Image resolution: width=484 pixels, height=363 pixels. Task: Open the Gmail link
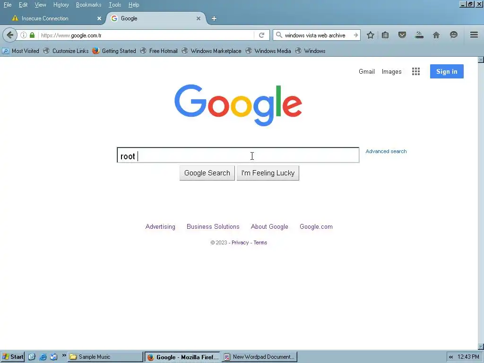coord(367,72)
